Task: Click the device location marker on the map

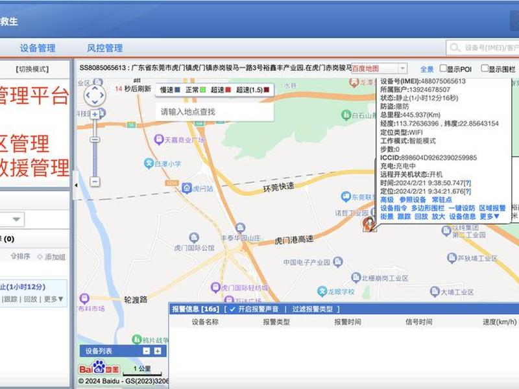Action: click(368, 224)
